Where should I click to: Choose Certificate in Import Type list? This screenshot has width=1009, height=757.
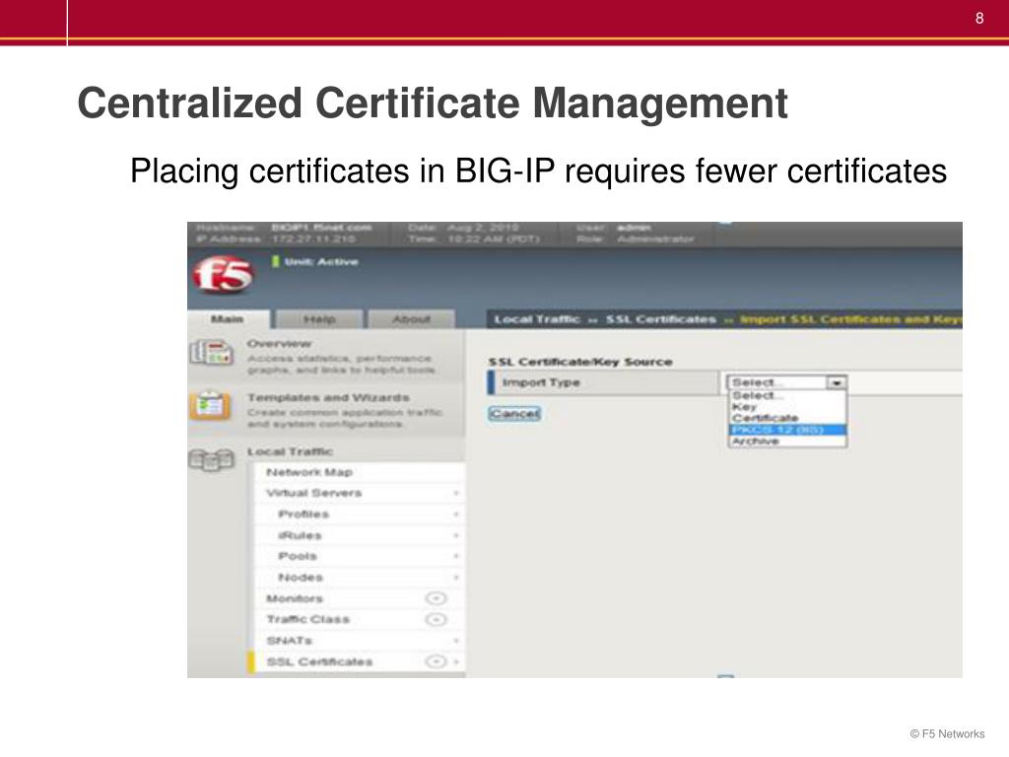tap(787, 418)
